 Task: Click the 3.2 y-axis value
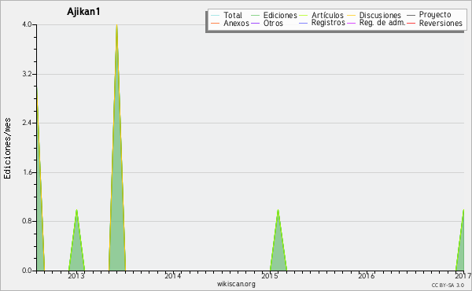click(27, 74)
